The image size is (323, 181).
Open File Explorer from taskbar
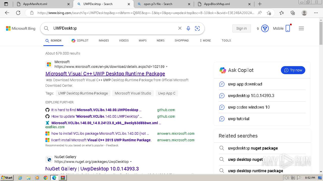(29, 178)
